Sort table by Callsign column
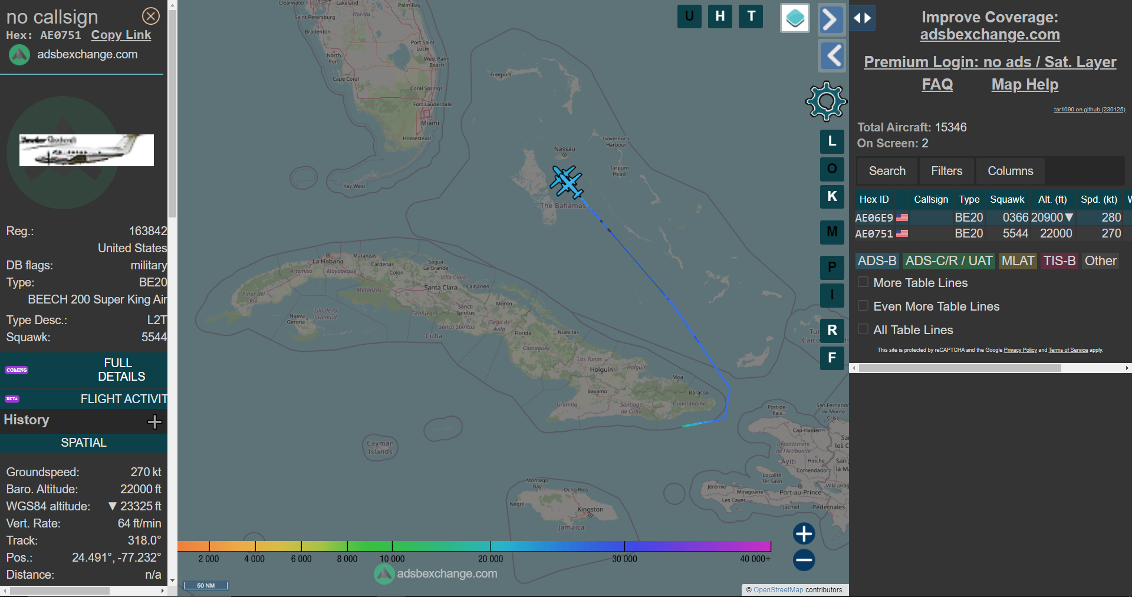 tap(931, 199)
